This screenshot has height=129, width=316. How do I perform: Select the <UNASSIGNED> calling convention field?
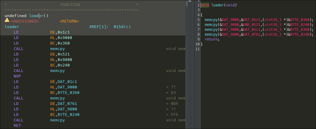(24, 21)
